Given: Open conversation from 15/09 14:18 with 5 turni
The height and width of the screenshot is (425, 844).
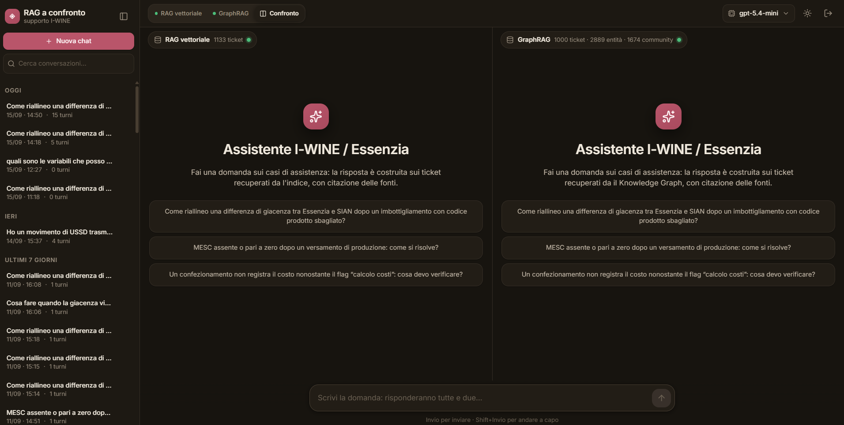Looking at the screenshot, I should 67,137.
